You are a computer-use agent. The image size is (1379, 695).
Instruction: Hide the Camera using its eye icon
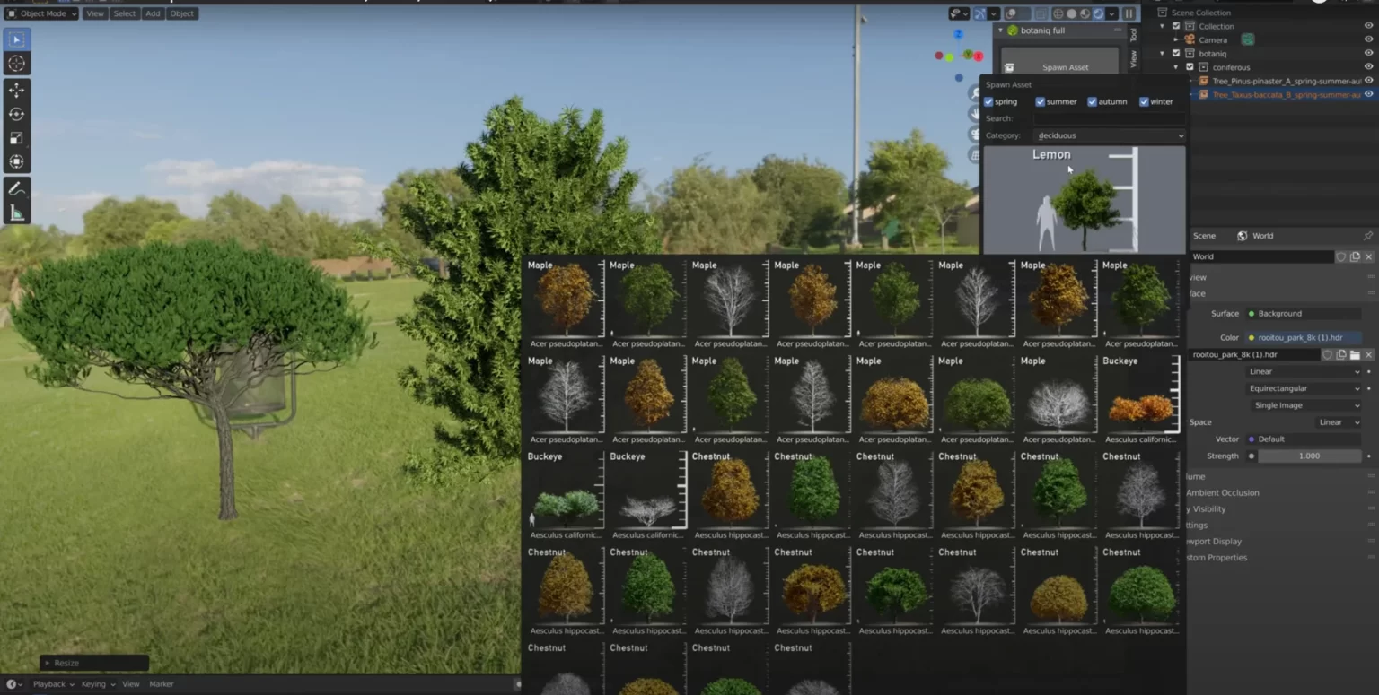pyautogui.click(x=1368, y=39)
